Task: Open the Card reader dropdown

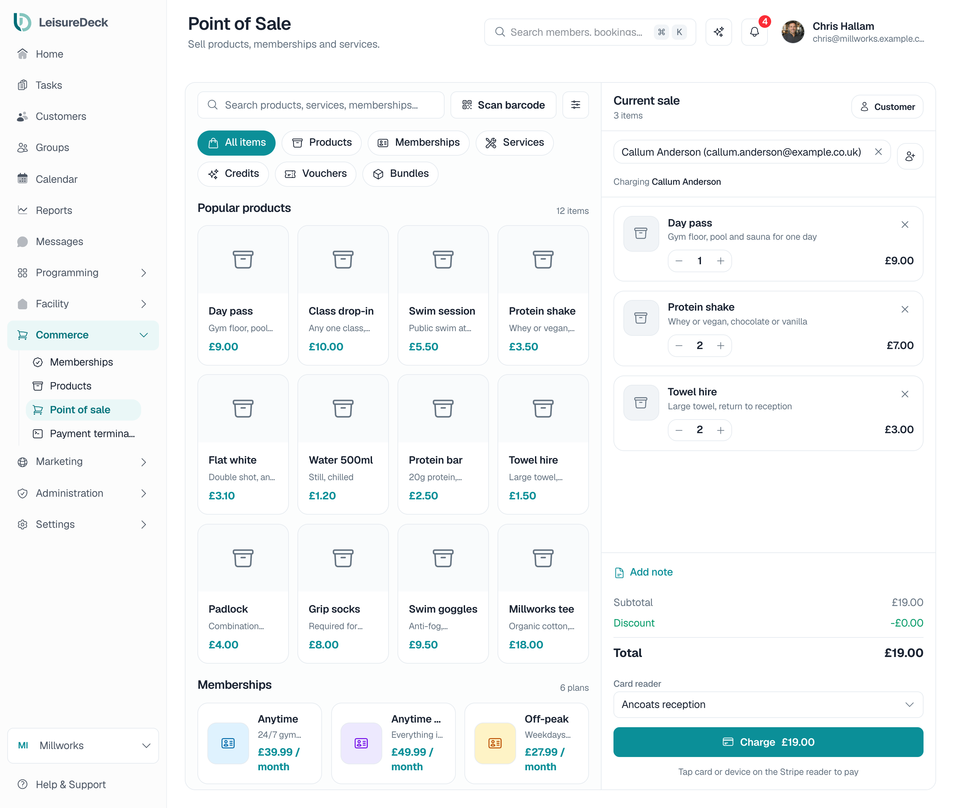Action: (x=768, y=704)
